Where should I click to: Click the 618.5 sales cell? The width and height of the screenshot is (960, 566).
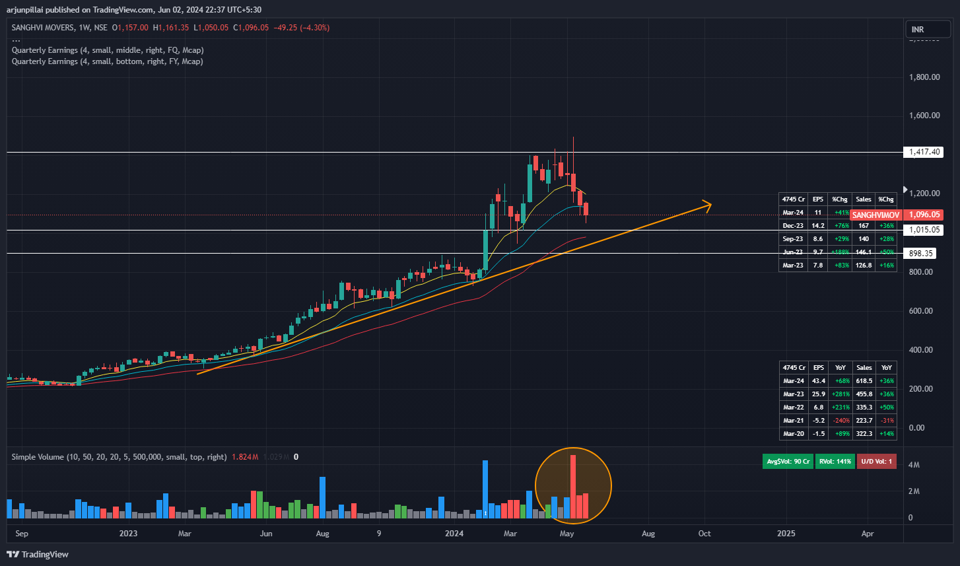pyautogui.click(x=864, y=381)
